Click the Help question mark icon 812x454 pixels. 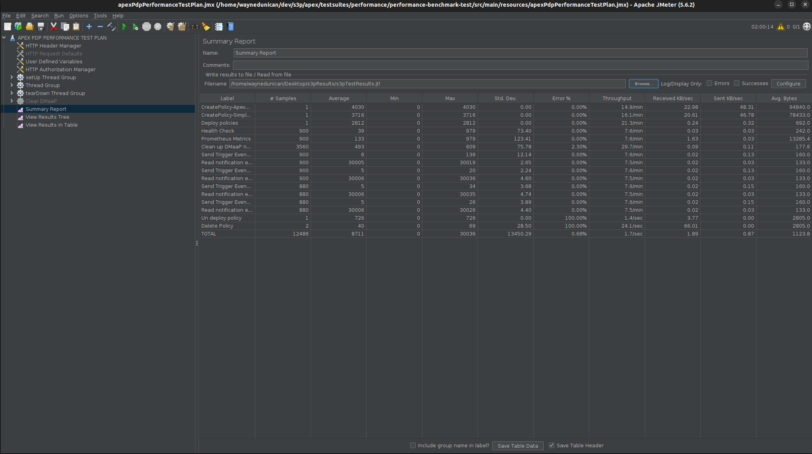click(231, 27)
